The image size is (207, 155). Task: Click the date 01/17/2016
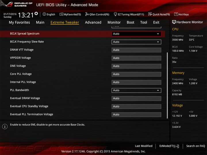(x=10, y=14)
